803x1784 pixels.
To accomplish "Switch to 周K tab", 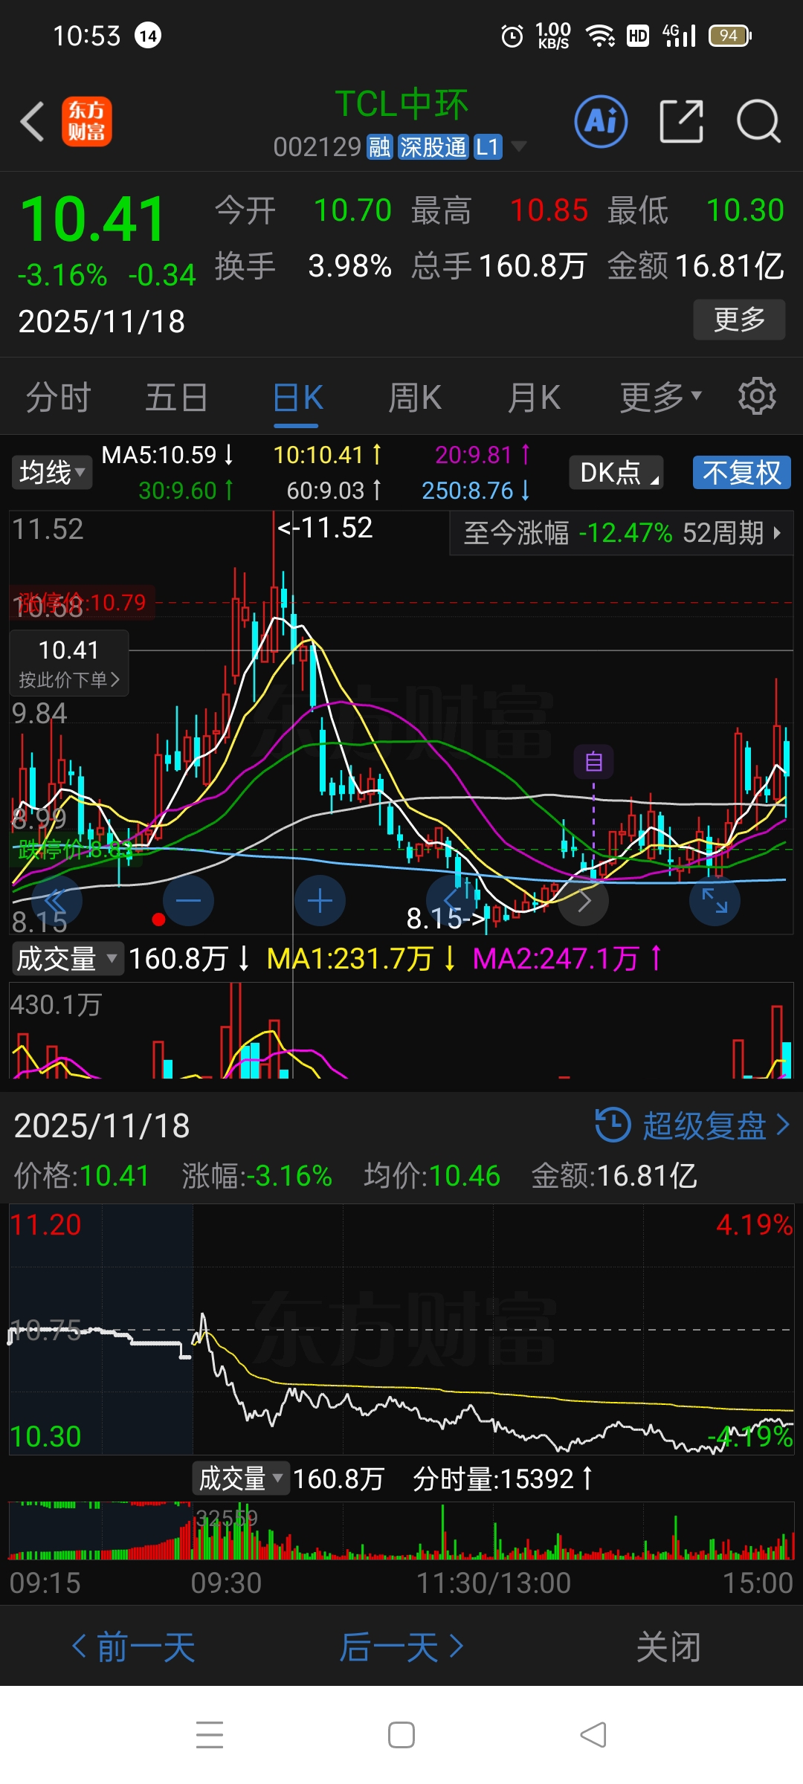I will point(414,397).
